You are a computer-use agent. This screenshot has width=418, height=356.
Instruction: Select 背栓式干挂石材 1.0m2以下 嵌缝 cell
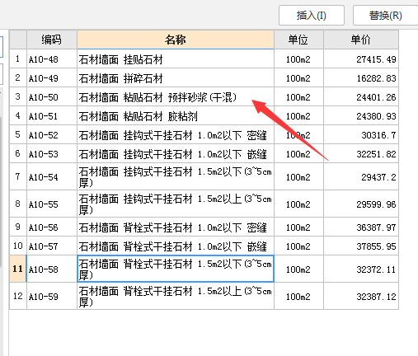176,246
